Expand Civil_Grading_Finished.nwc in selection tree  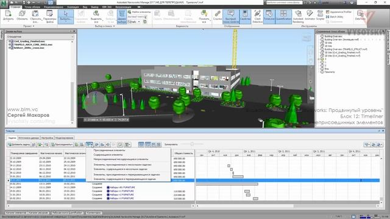[10, 41]
